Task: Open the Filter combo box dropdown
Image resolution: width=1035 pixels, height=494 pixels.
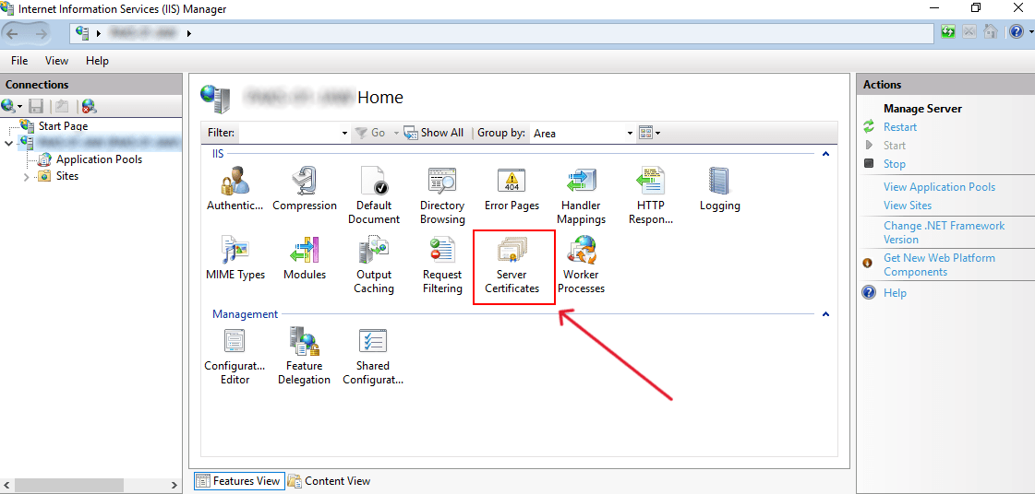Action: pos(344,133)
